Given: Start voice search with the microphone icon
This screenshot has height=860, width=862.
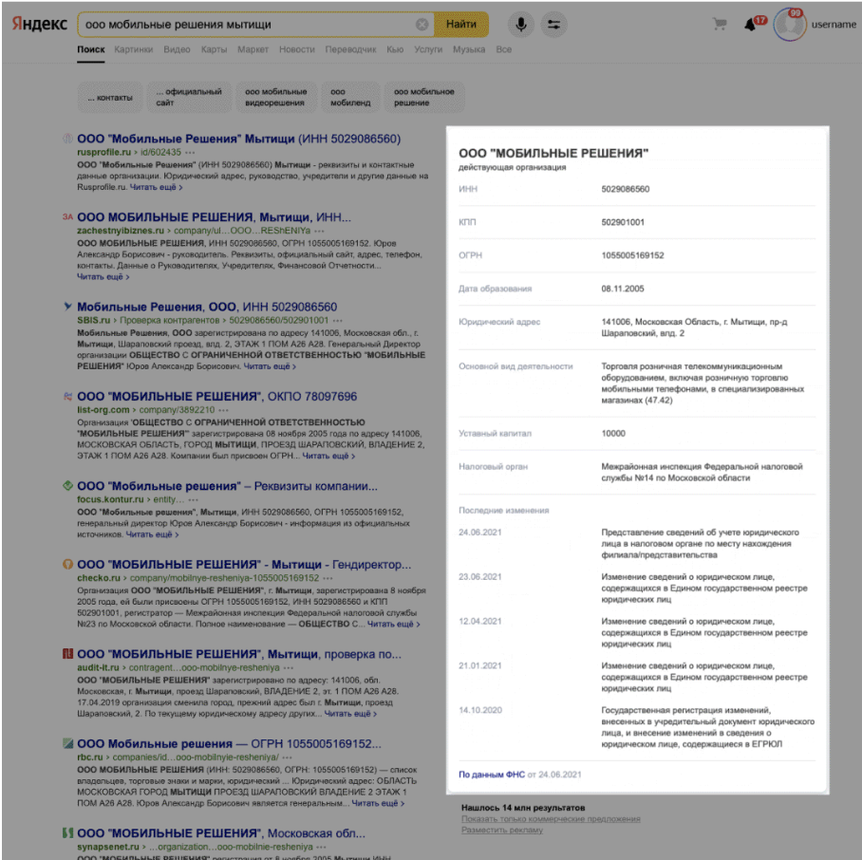Looking at the screenshot, I should 520,24.
